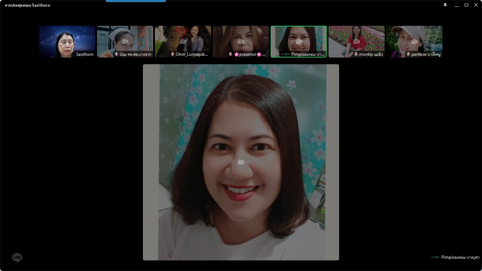This screenshot has height=271, width=482.
Task: Select Ohm_Lunnapat participant thumbnail
Action: click(183, 41)
